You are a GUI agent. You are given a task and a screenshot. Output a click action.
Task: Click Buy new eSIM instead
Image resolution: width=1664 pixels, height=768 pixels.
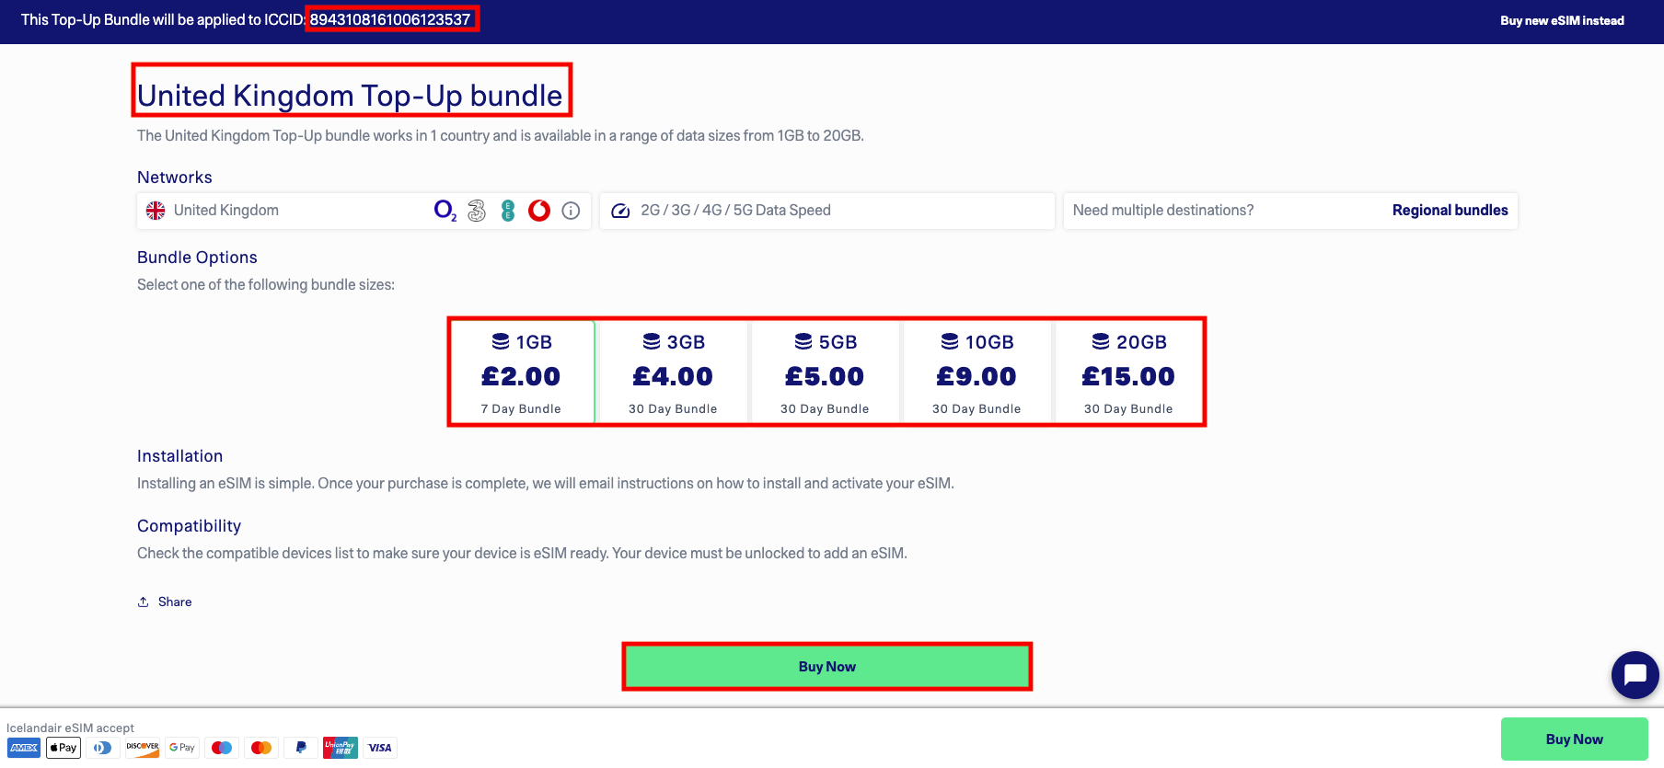tap(1562, 21)
